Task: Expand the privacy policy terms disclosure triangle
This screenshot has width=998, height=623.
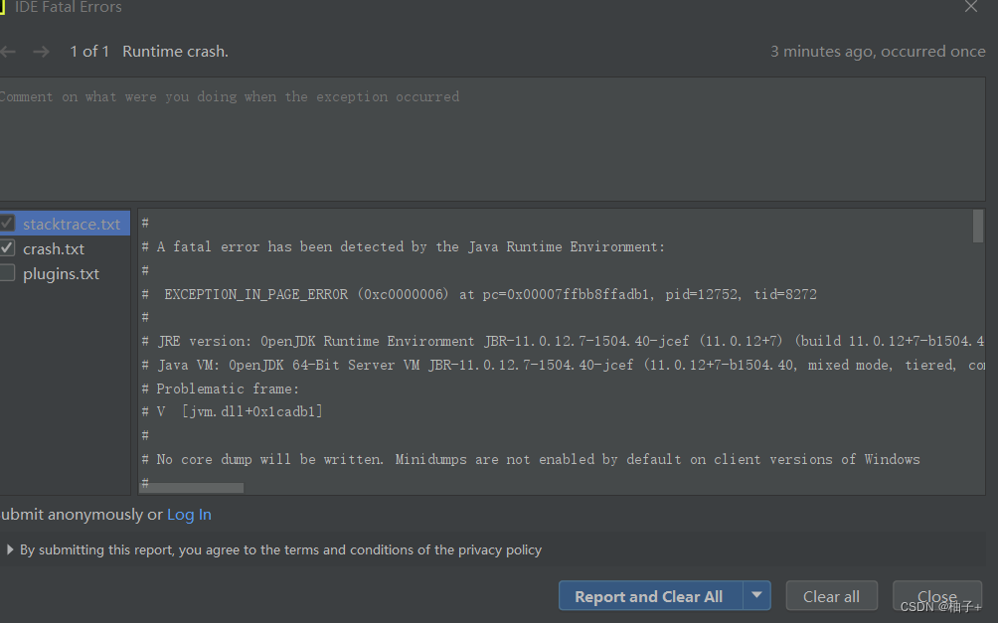Action: pos(10,548)
